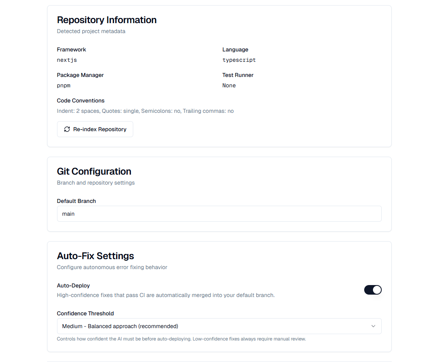Screen dimensions: 432x362
Task: Select the Re-index Repository button
Action: (x=95, y=129)
